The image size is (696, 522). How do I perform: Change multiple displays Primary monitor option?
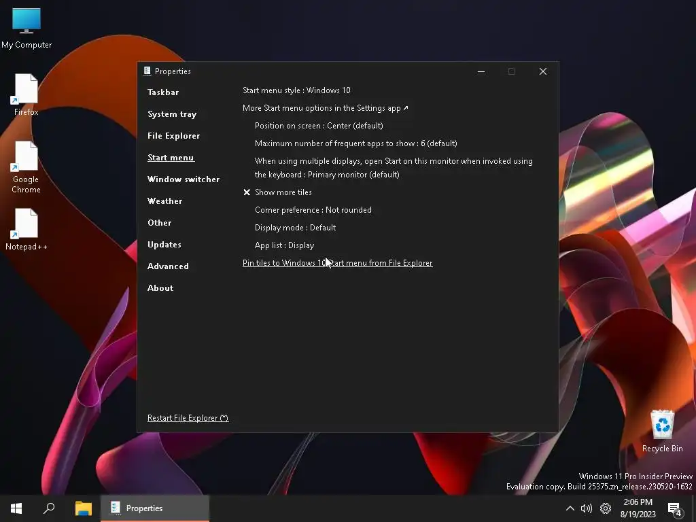click(394, 168)
